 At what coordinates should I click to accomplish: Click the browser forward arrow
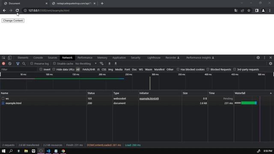(x=11, y=10)
